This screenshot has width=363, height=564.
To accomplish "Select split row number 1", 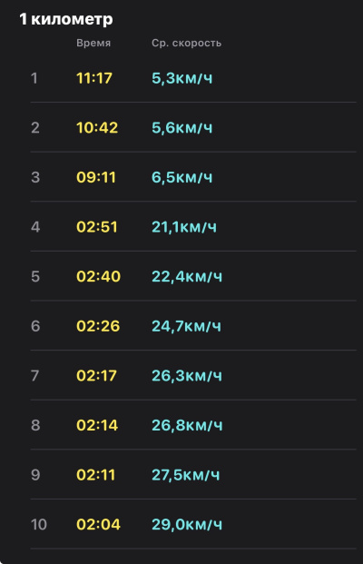I will (193, 78).
